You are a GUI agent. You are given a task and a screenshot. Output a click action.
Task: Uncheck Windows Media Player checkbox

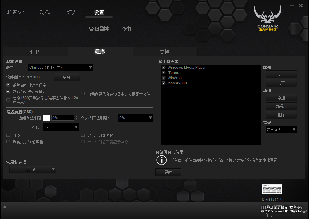click(x=164, y=67)
